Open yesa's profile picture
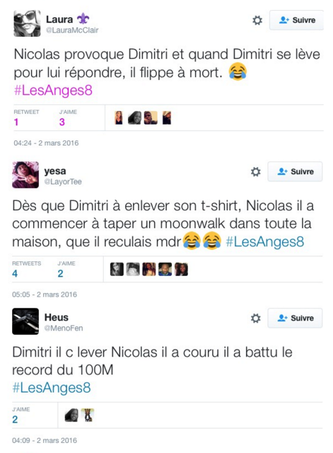 coord(25,175)
